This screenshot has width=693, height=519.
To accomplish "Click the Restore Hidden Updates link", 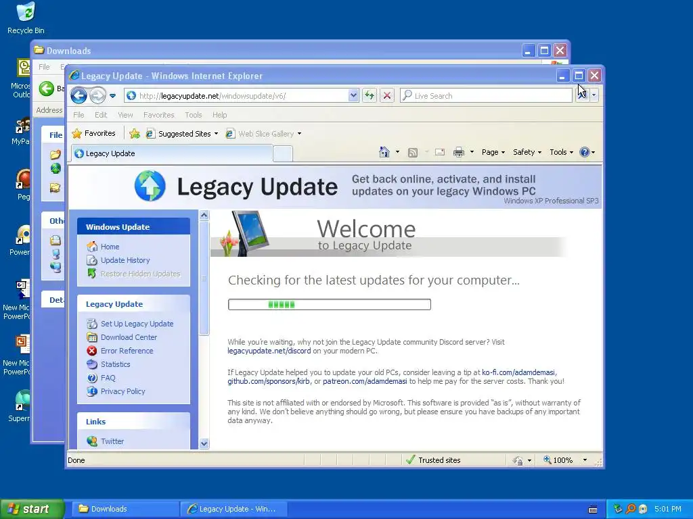I will click(x=141, y=274).
